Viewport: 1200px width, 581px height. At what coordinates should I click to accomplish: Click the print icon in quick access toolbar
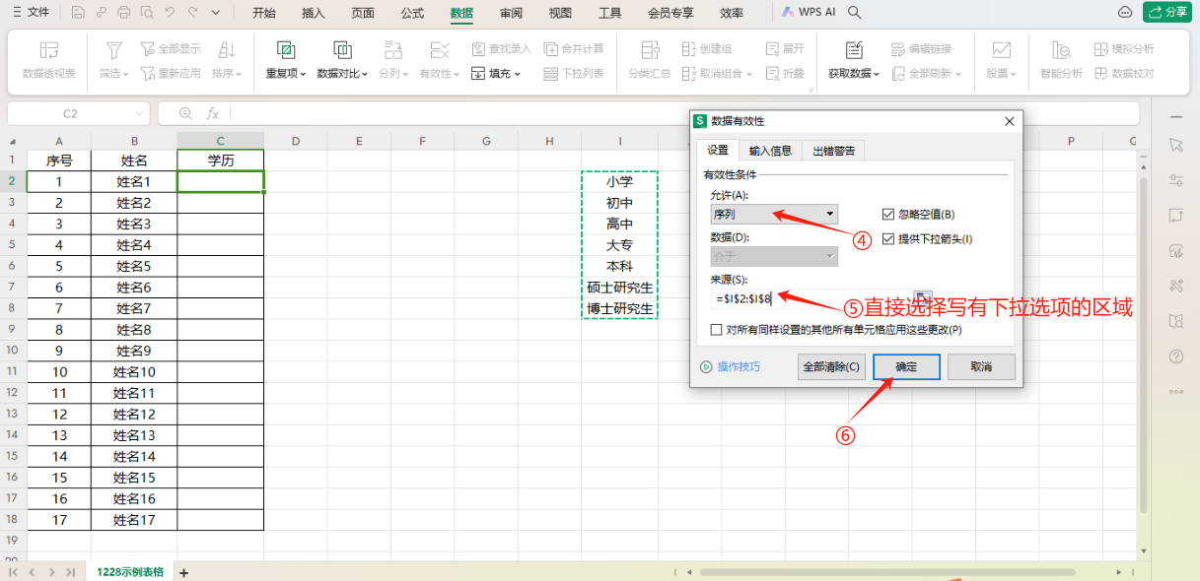(123, 13)
